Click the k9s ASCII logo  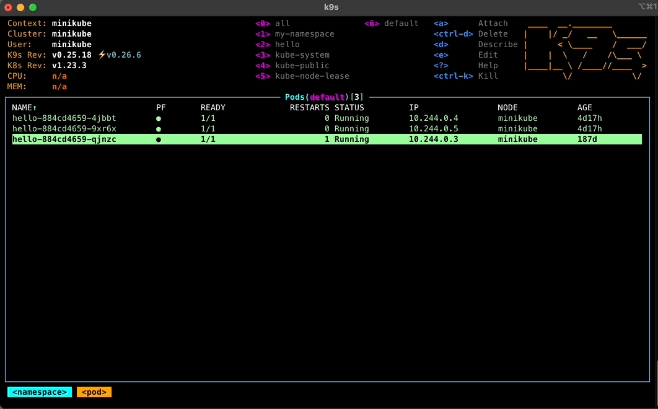586,51
